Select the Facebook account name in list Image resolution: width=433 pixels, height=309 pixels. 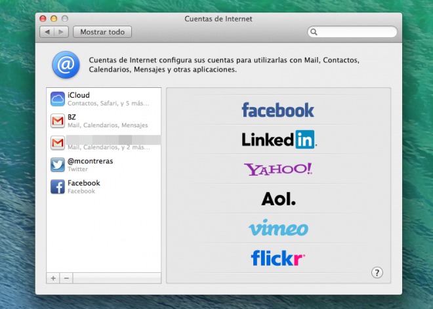pyautogui.click(x=84, y=183)
